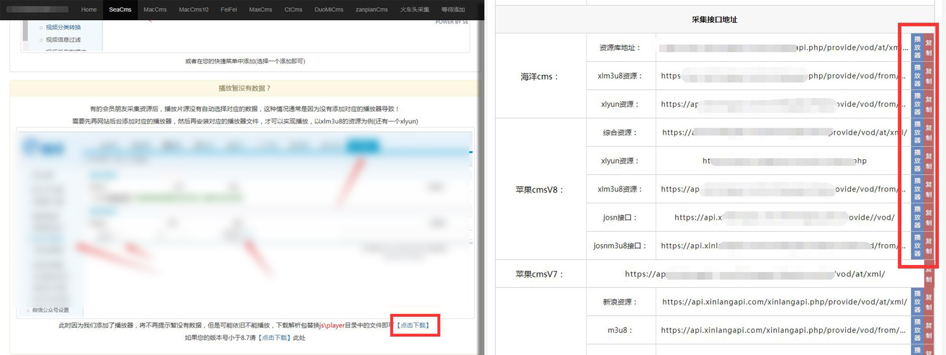
Task: Select the 新浪资源 xinlangapi URL text
Action: coord(784,302)
